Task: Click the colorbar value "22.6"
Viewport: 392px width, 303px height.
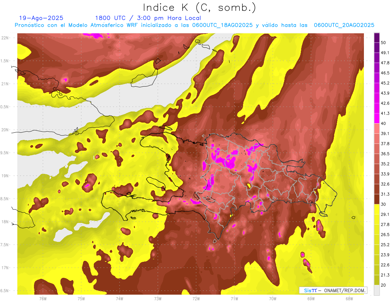Action: point(385,265)
